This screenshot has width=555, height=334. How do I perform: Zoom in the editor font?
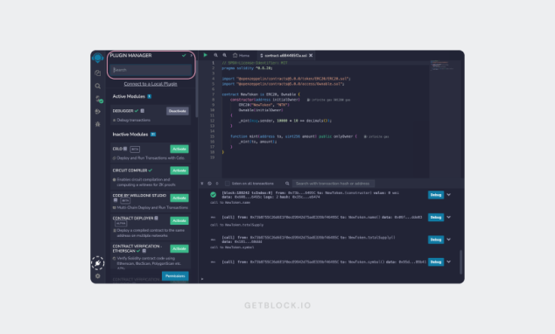224,55
